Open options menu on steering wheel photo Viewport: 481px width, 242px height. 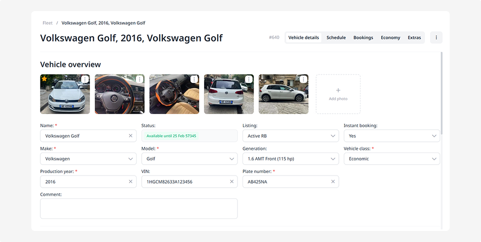[x=140, y=79]
